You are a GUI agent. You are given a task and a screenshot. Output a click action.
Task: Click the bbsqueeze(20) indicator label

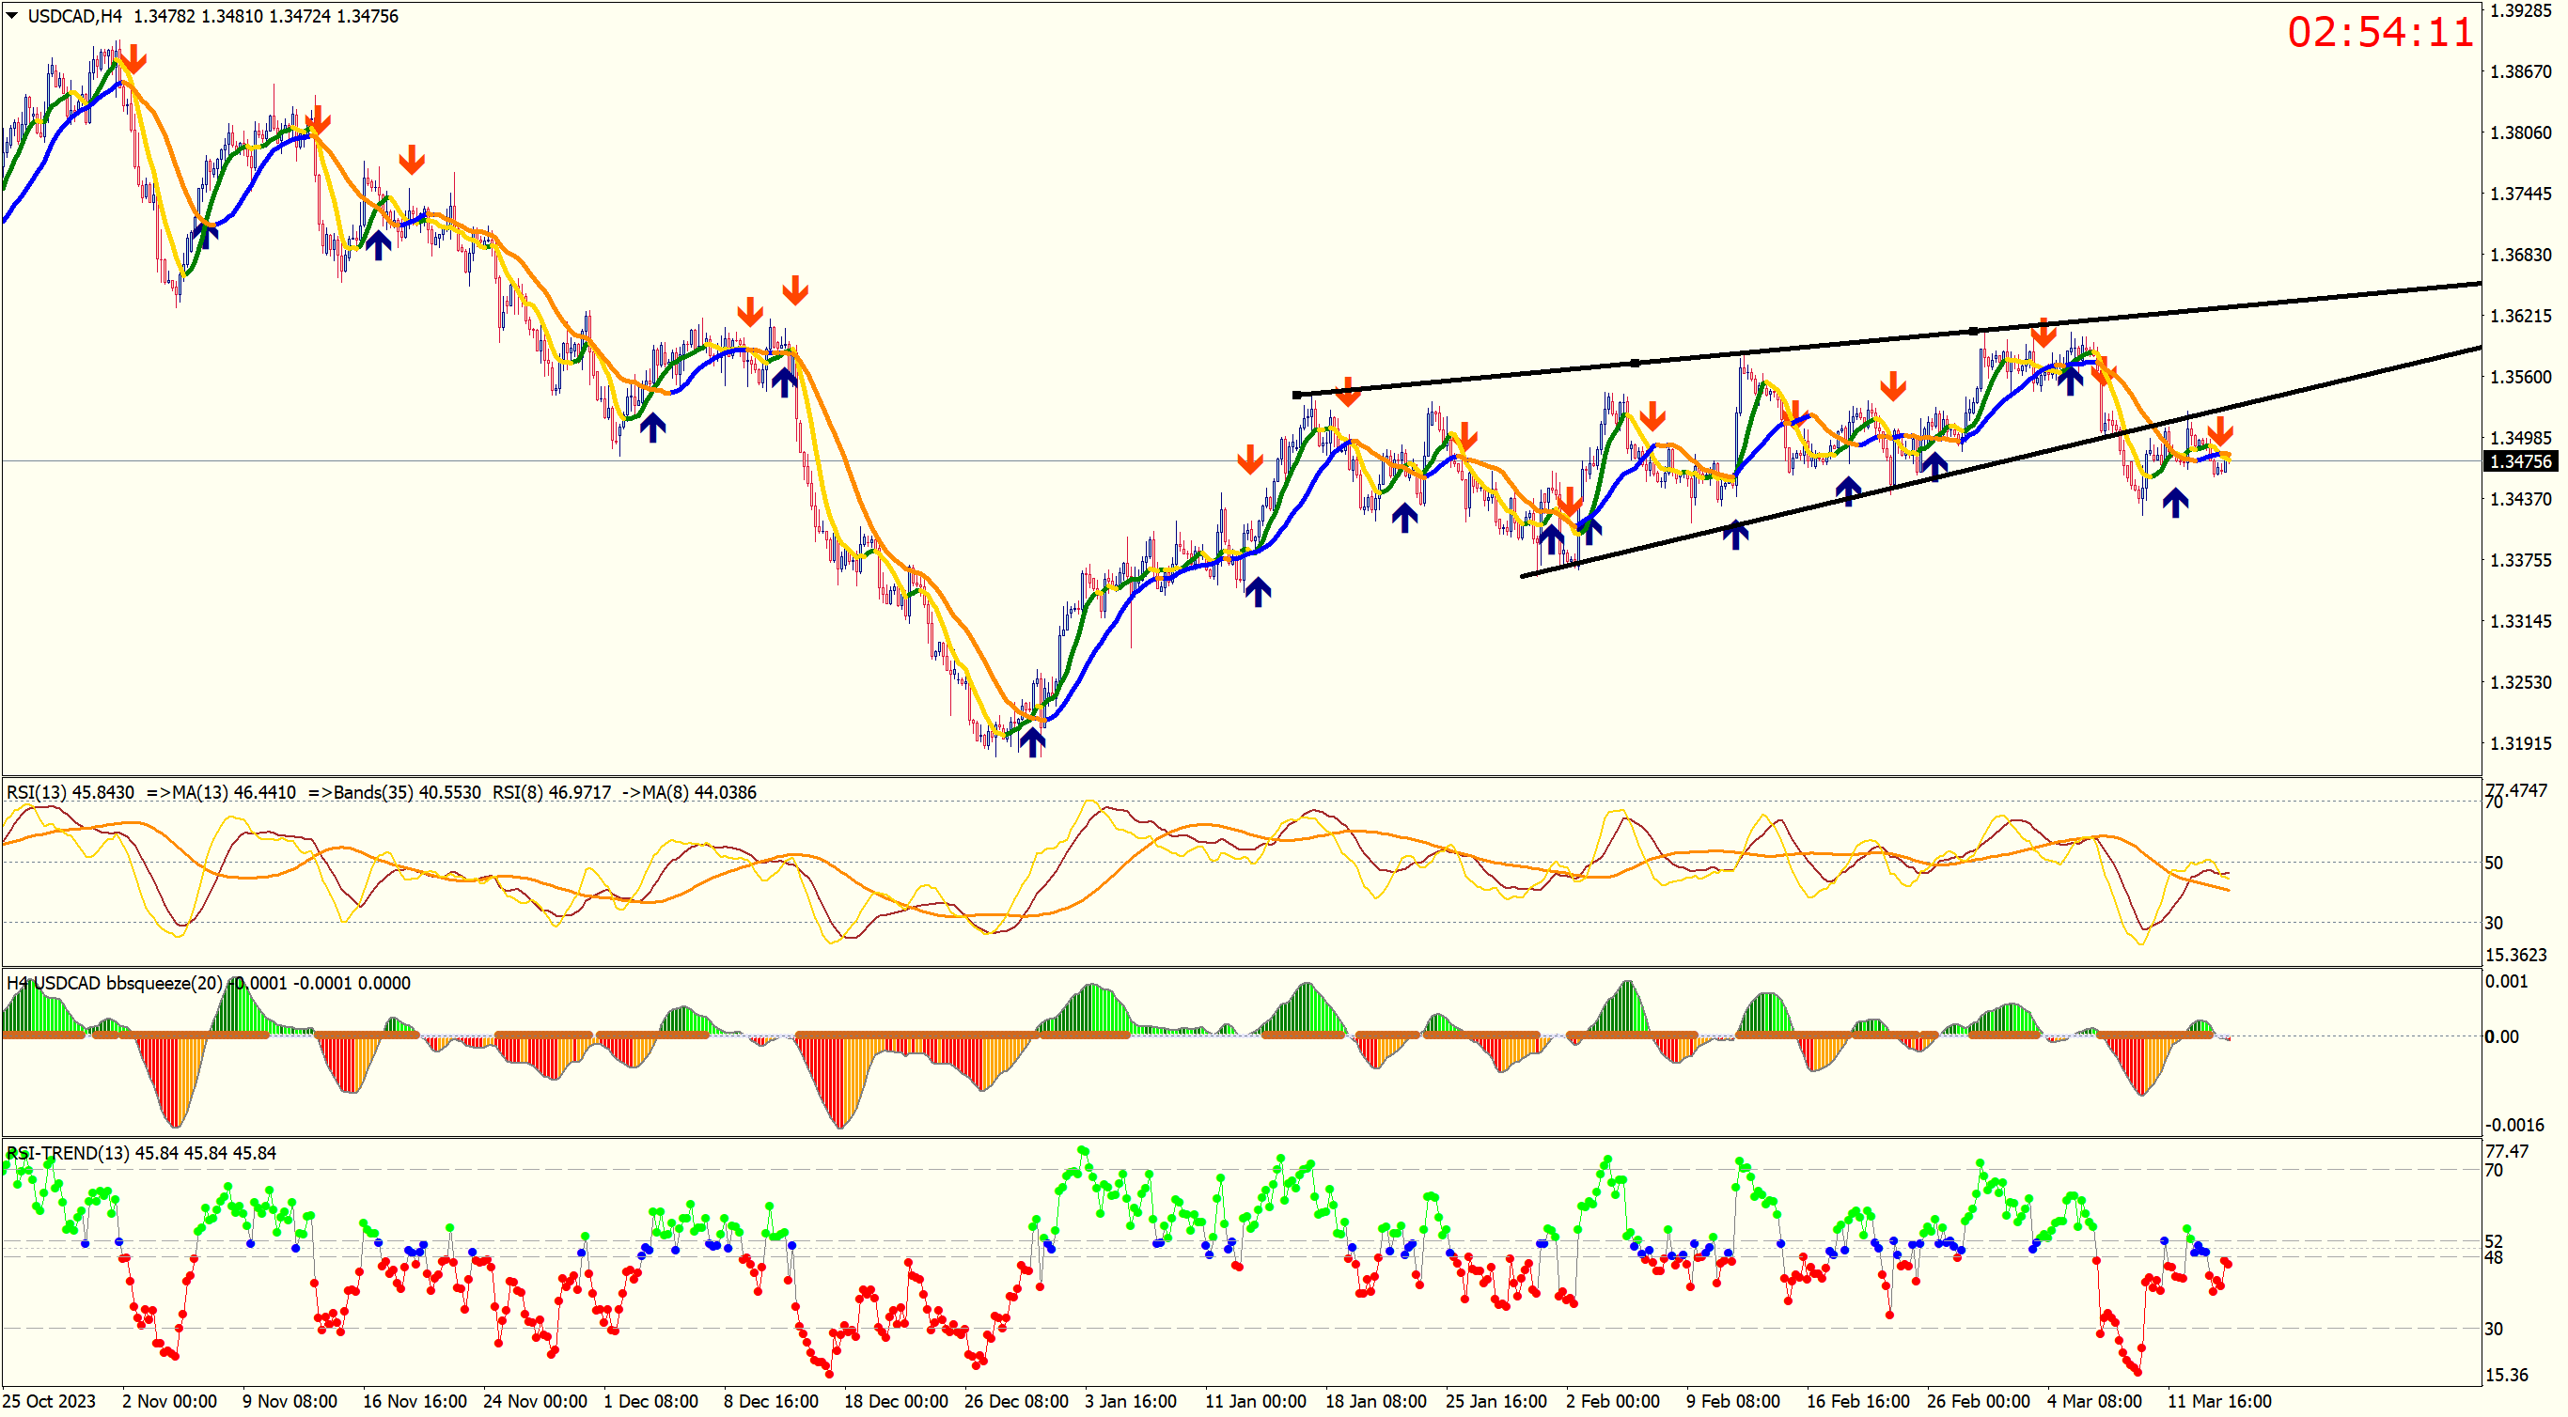coord(164,984)
